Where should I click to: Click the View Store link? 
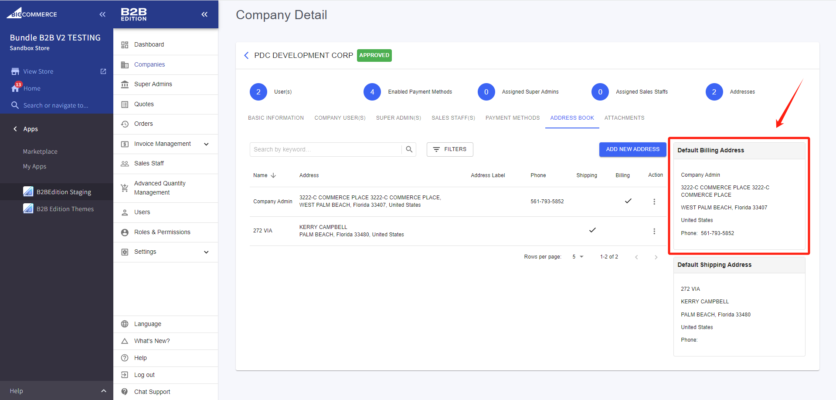pyautogui.click(x=38, y=71)
